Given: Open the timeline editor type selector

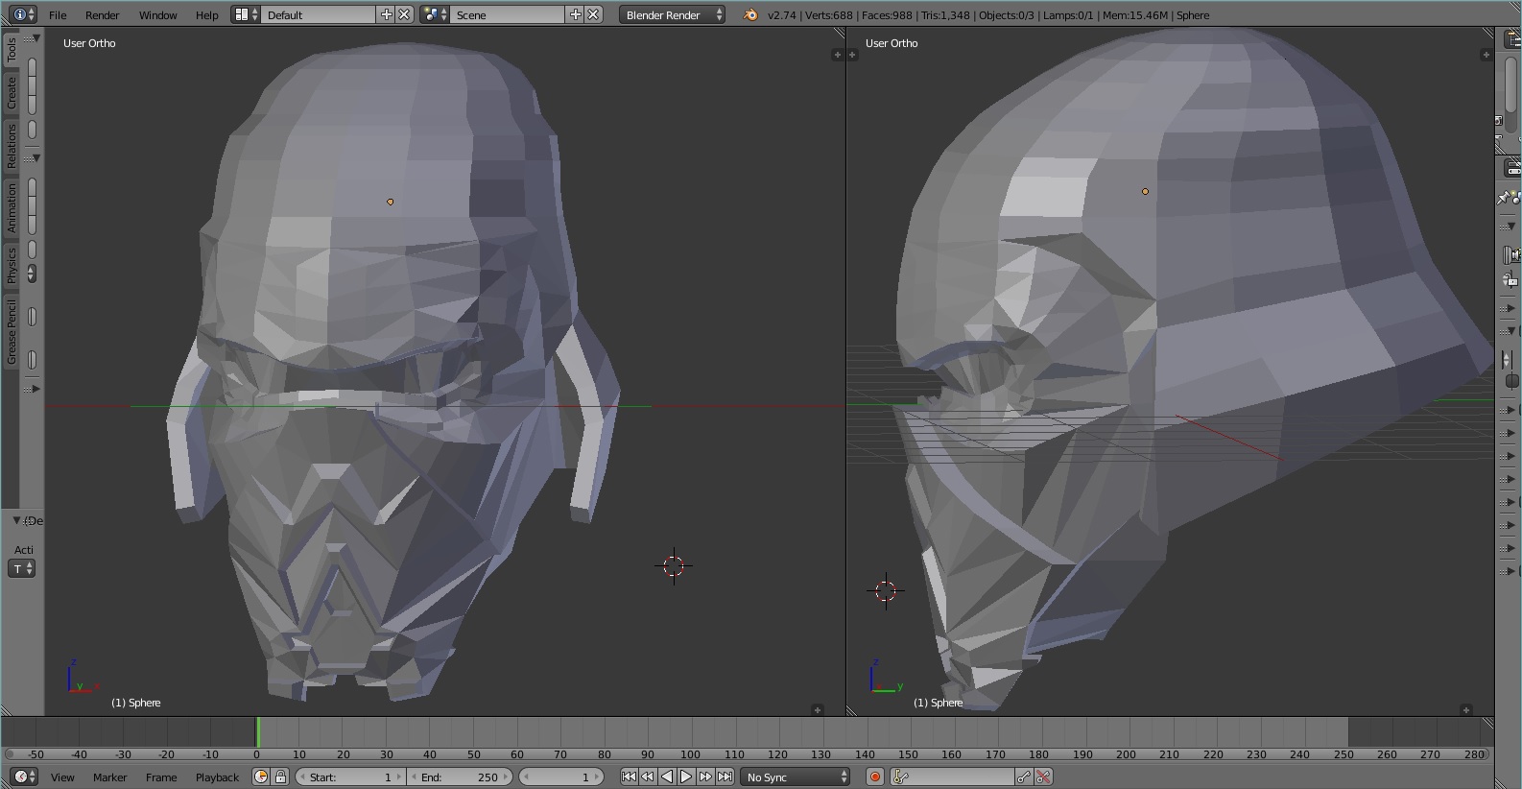Looking at the screenshot, I should 24,777.
